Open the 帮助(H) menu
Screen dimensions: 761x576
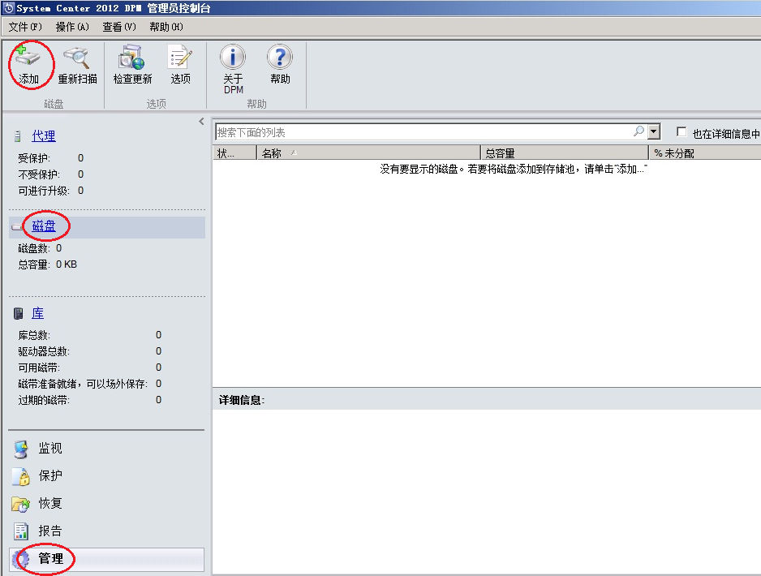click(166, 27)
